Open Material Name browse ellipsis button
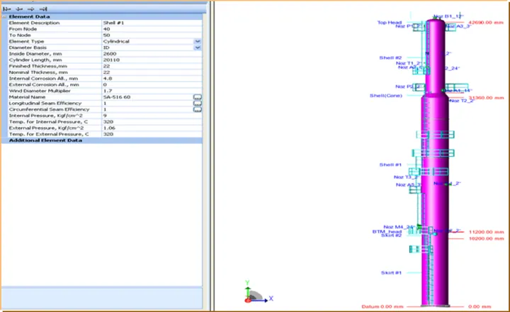This screenshot has height=312, width=510. tap(198, 97)
